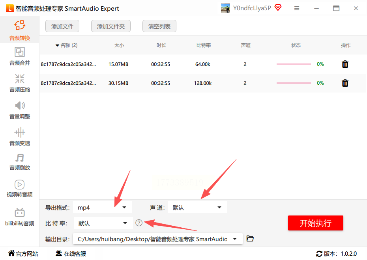Open 官方网站 official website link

(x=23, y=254)
